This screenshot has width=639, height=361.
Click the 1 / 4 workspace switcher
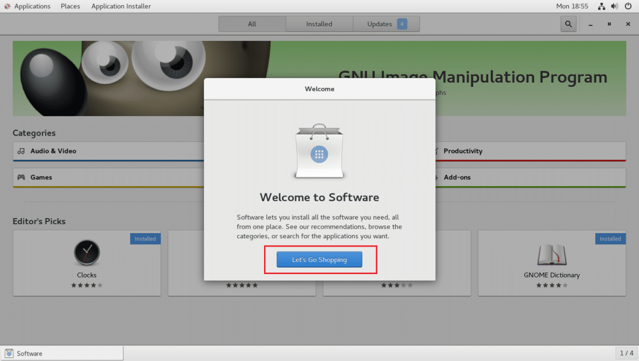pyautogui.click(x=626, y=353)
